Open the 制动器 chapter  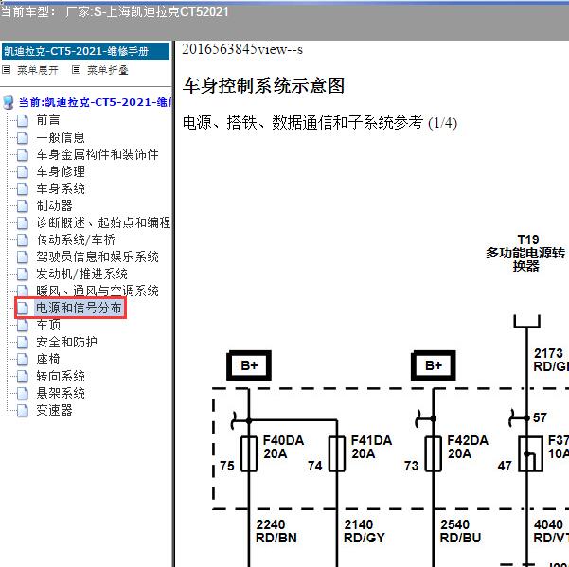54,205
